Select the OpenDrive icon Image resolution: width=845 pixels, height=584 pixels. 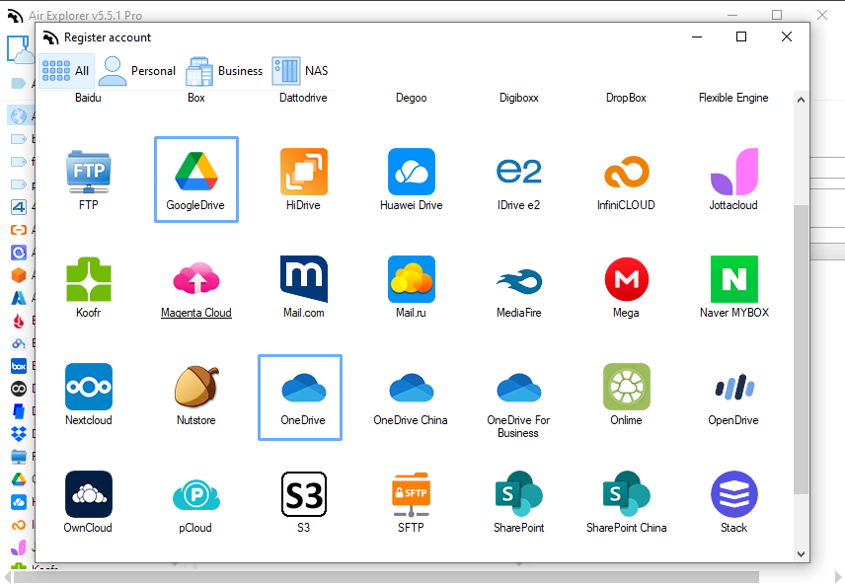point(734,387)
